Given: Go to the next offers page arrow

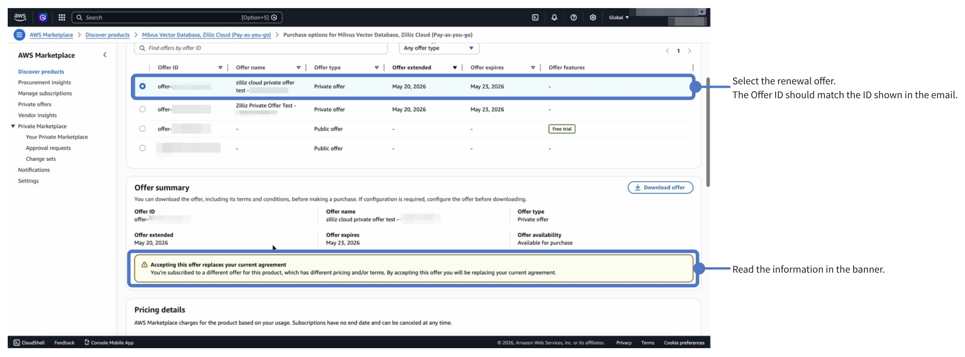Looking at the screenshot, I should click(689, 51).
